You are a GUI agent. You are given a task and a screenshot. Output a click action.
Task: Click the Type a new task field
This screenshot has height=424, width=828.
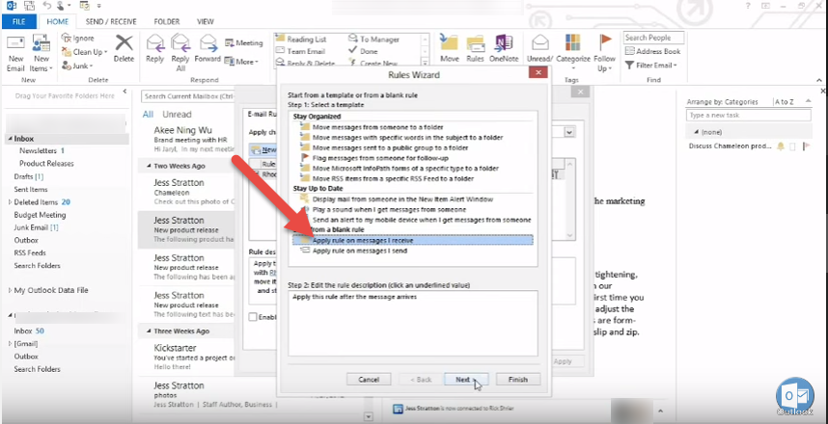pyautogui.click(x=748, y=115)
